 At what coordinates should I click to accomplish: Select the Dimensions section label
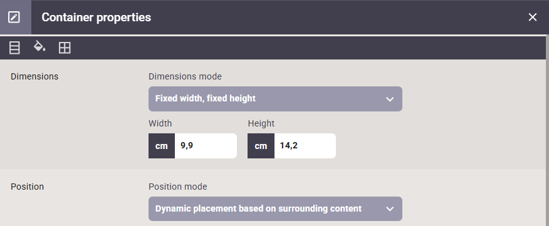pyautogui.click(x=34, y=76)
